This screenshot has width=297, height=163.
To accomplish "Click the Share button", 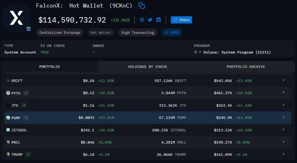I will 181,20.
